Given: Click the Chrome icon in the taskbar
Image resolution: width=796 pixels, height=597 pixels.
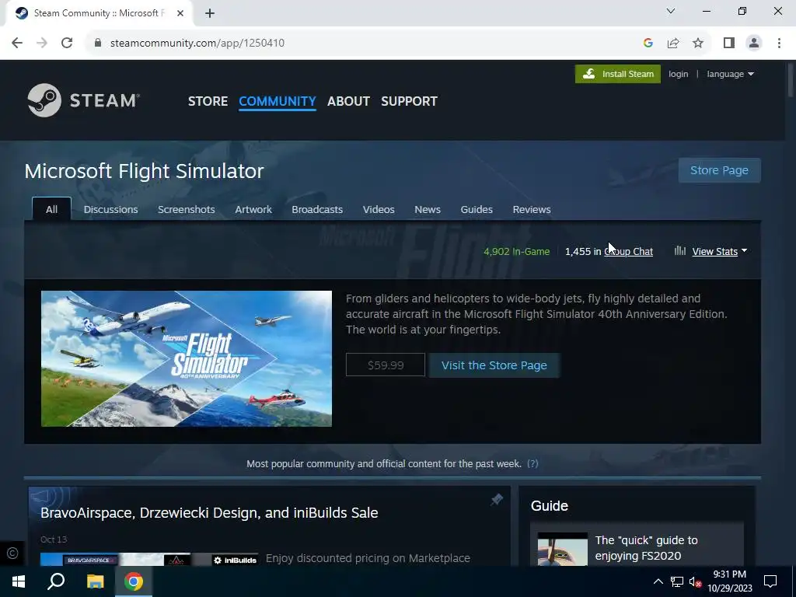Looking at the screenshot, I should [x=134, y=581].
